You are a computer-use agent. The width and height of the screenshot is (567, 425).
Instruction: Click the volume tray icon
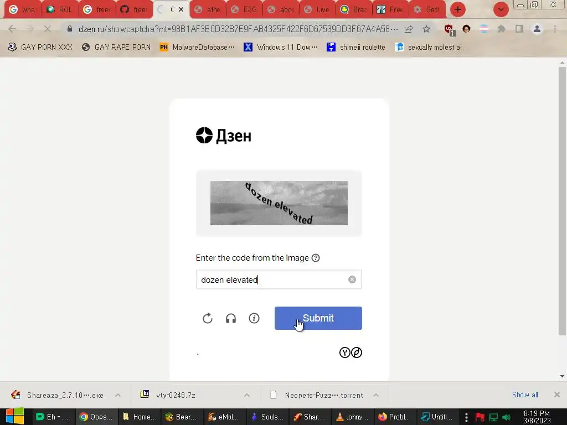(x=507, y=417)
